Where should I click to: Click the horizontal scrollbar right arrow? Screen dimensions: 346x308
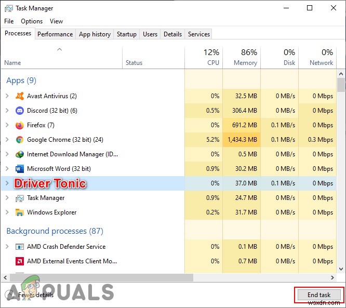click(x=332, y=277)
